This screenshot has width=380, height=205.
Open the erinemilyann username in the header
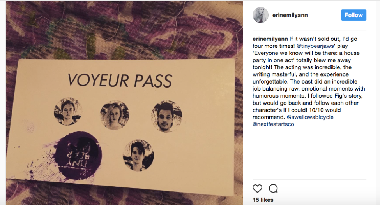click(x=290, y=15)
